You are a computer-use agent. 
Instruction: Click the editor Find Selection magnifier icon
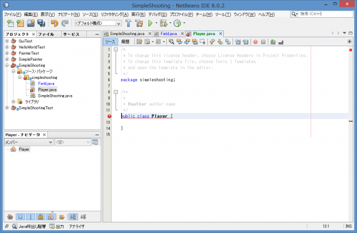[171, 42]
